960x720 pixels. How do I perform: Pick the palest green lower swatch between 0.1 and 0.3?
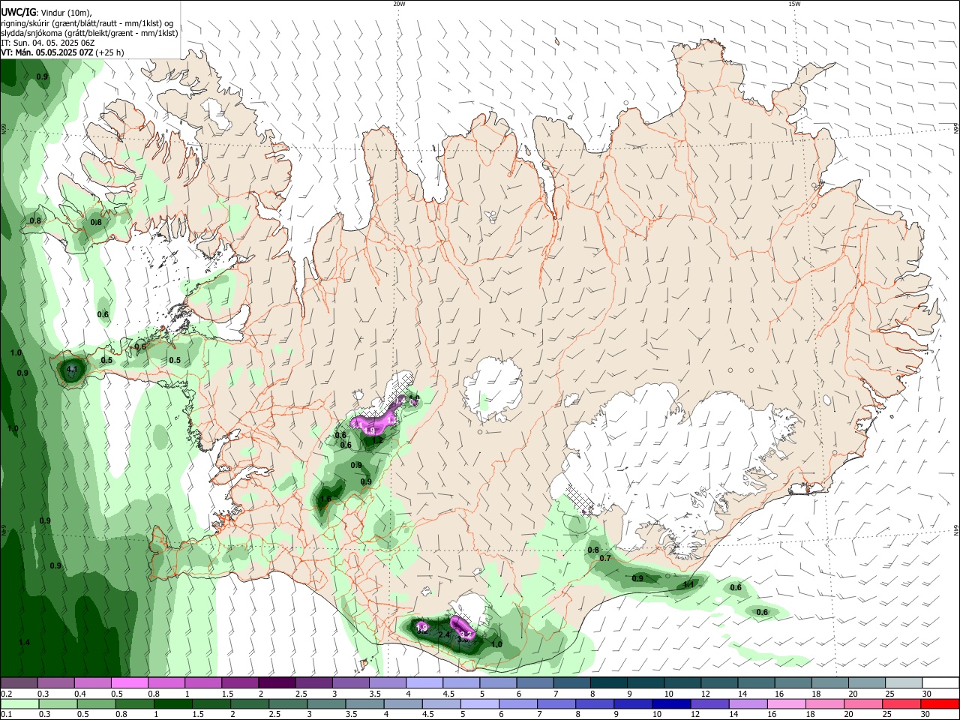tap(19, 703)
